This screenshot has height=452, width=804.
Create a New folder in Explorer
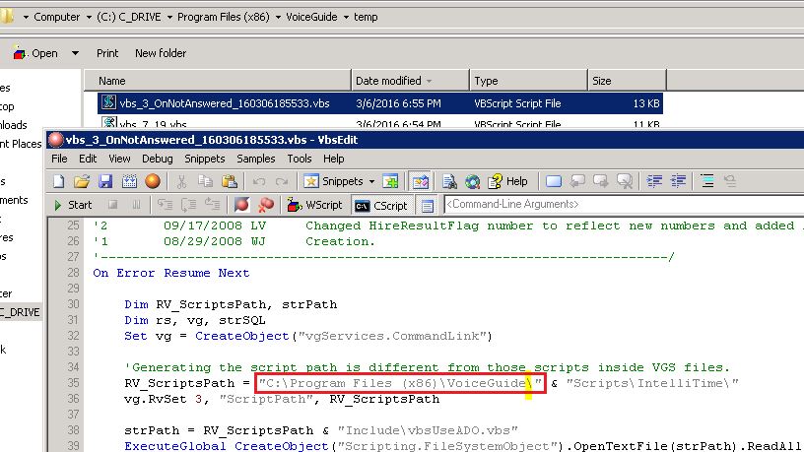[x=161, y=53]
